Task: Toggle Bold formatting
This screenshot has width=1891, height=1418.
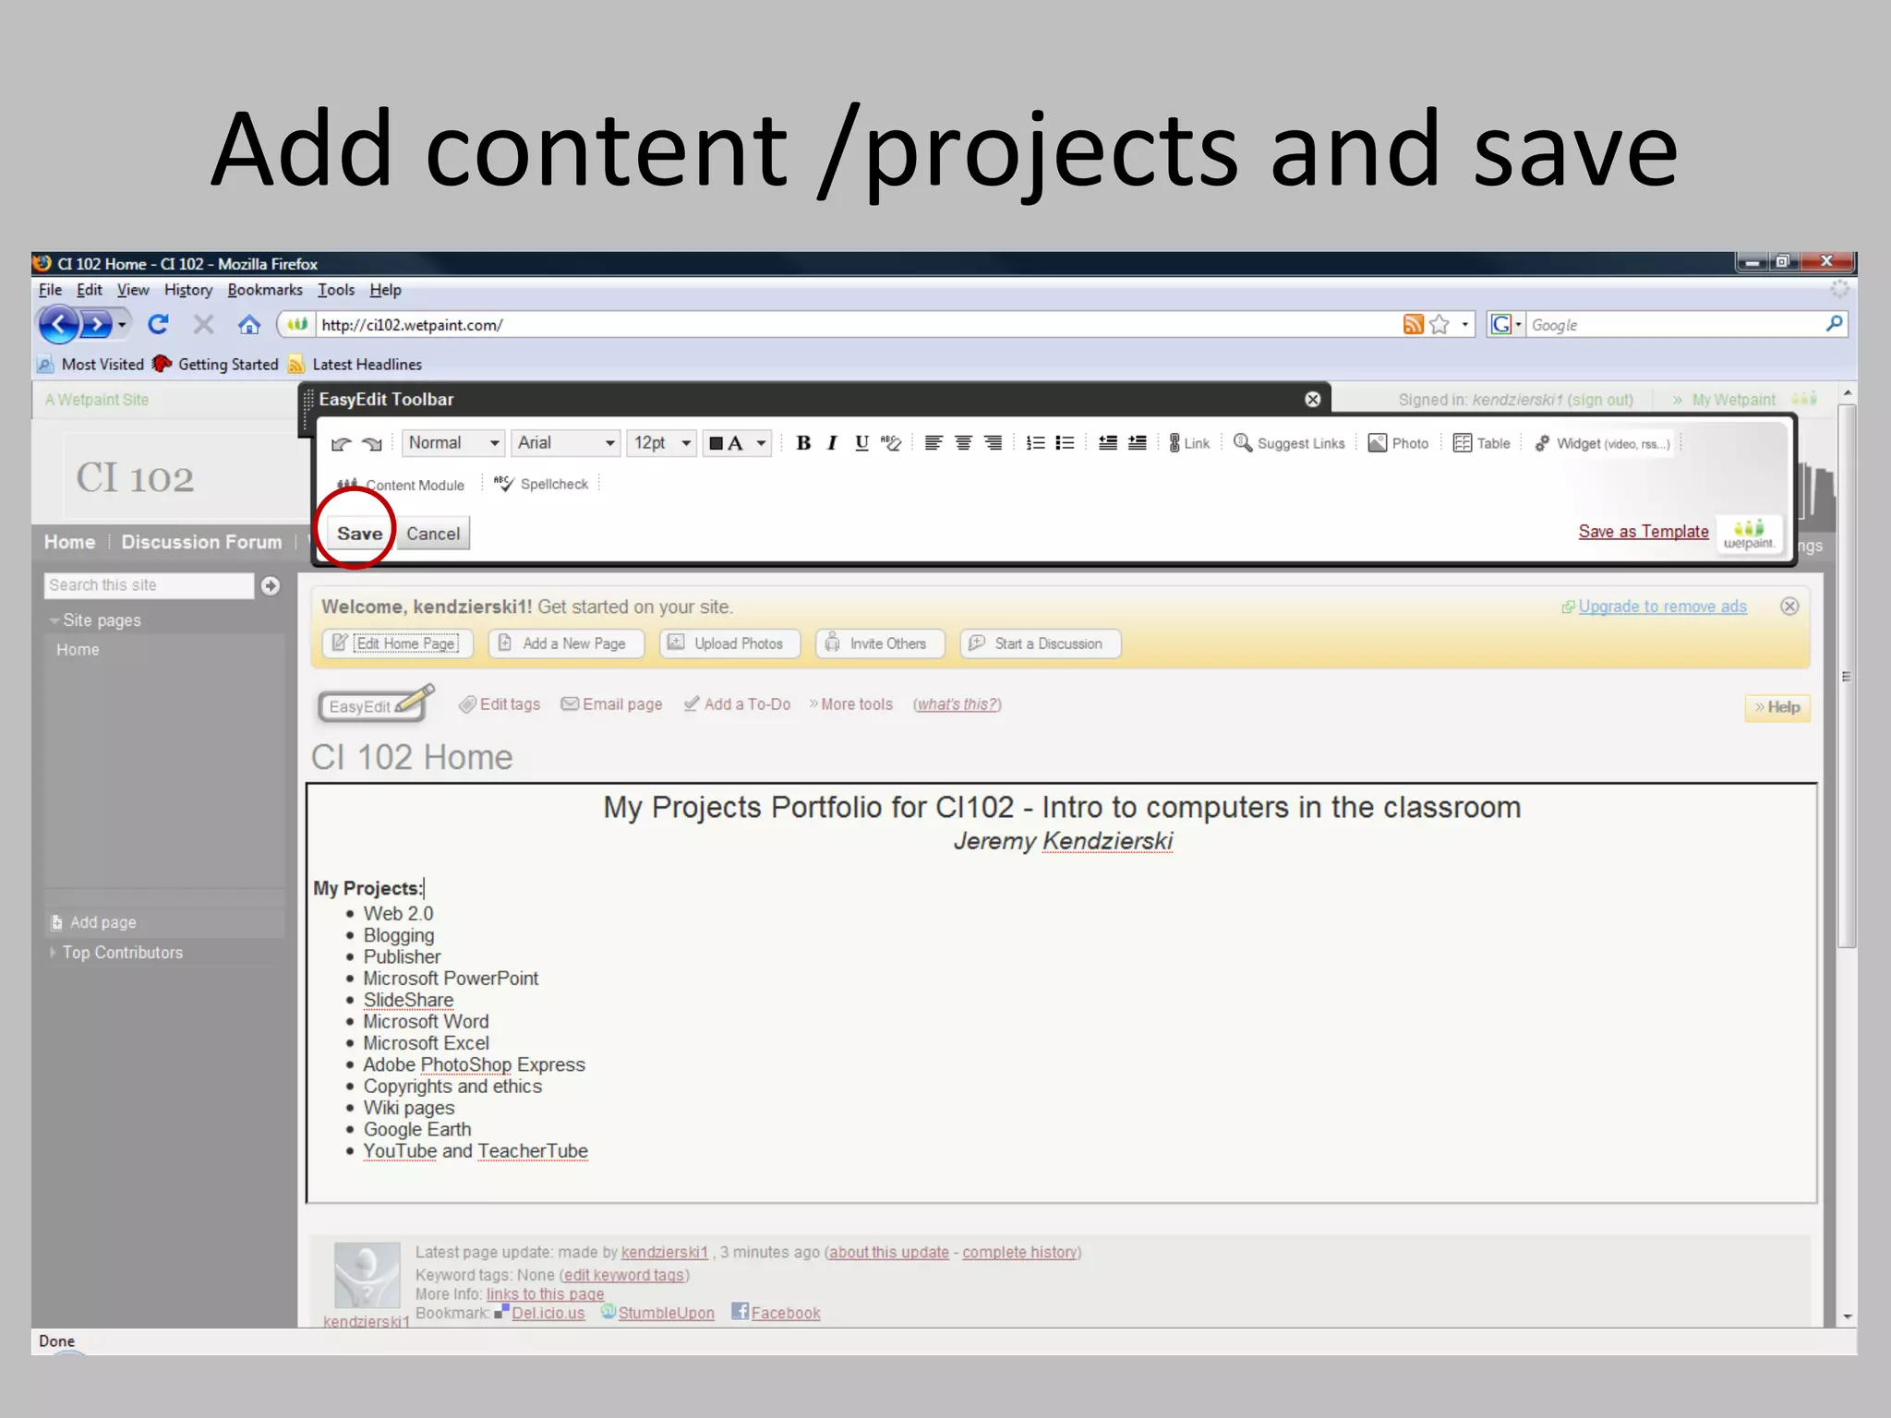Action: click(803, 443)
